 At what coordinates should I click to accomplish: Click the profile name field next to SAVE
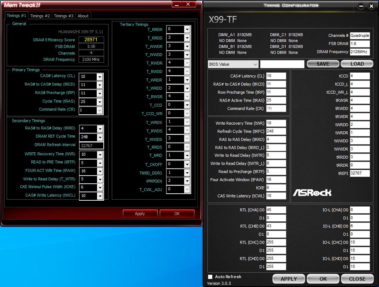pyautogui.click(x=282, y=64)
